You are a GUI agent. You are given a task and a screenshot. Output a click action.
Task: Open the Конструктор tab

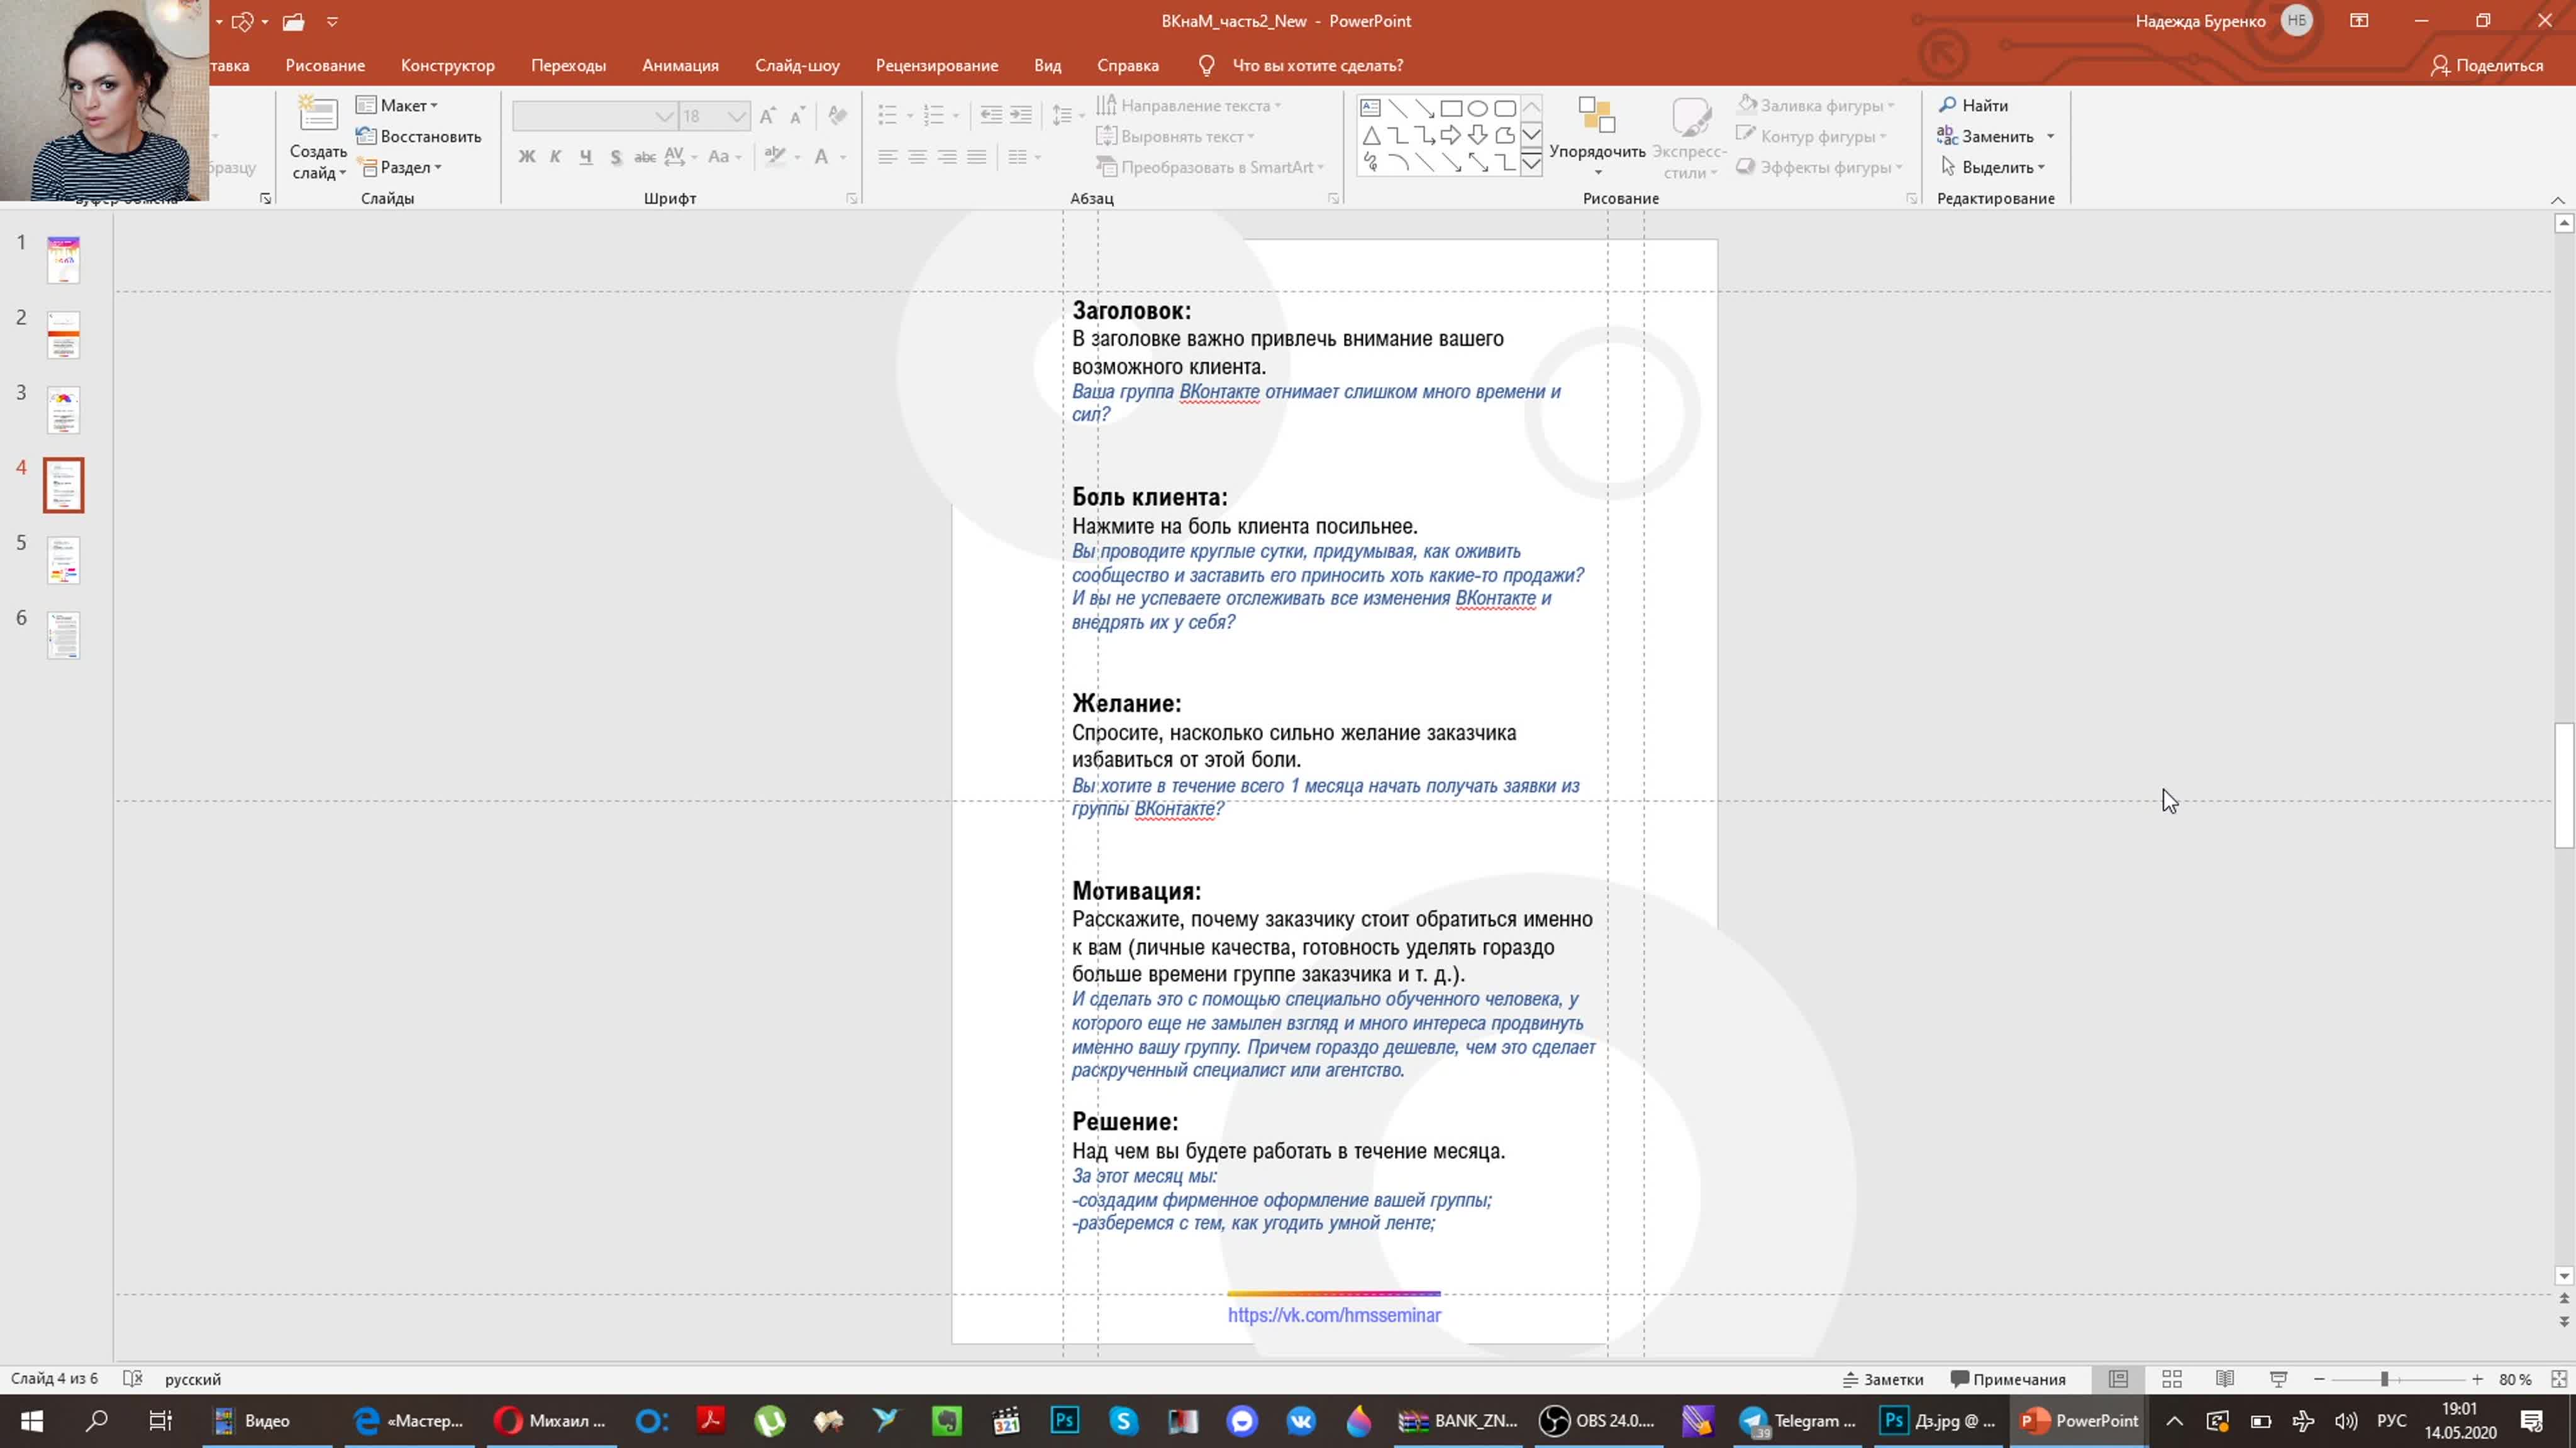click(x=448, y=65)
